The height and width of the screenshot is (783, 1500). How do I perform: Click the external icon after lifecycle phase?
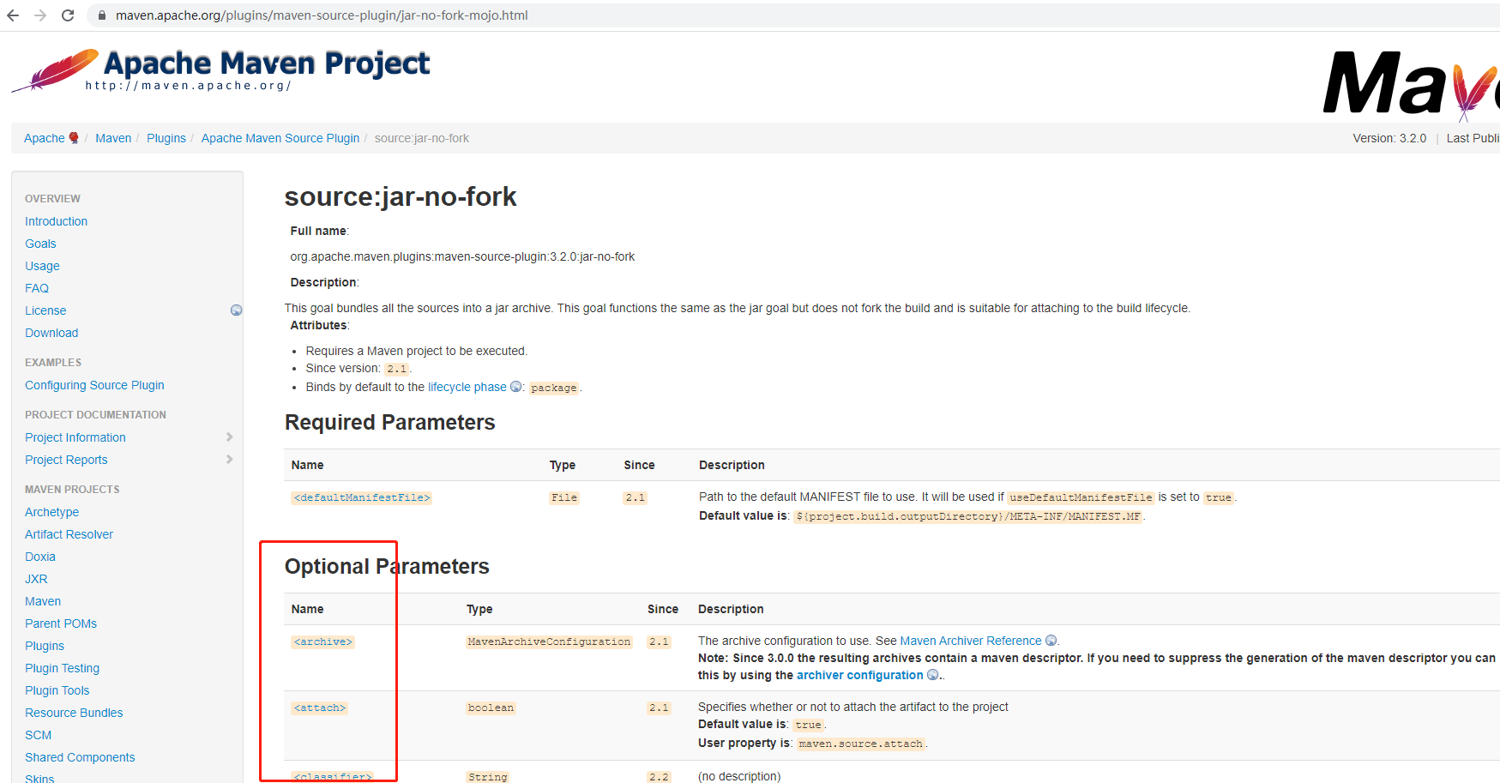[516, 387]
